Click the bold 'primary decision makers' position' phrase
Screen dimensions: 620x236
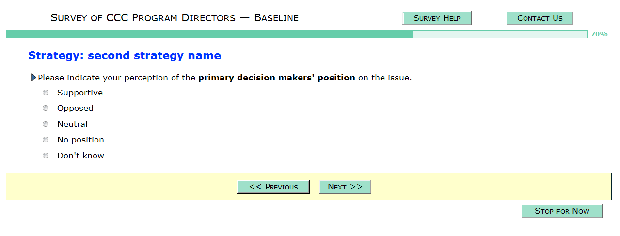[277, 78]
